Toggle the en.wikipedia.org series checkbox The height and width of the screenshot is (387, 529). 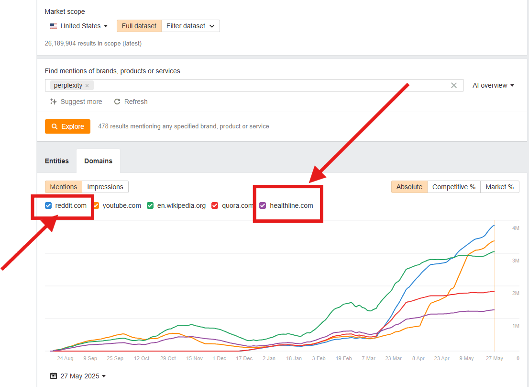point(150,205)
